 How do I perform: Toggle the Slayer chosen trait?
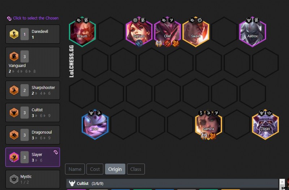tap(33, 157)
